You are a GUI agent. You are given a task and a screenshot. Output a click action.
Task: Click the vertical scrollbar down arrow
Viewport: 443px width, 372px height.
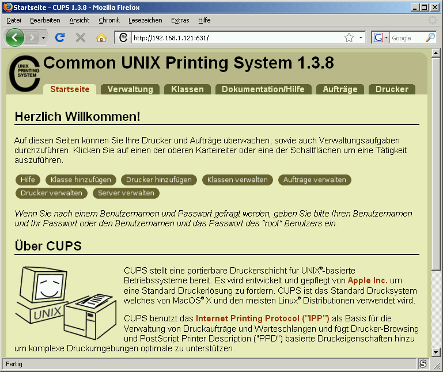[437, 352]
